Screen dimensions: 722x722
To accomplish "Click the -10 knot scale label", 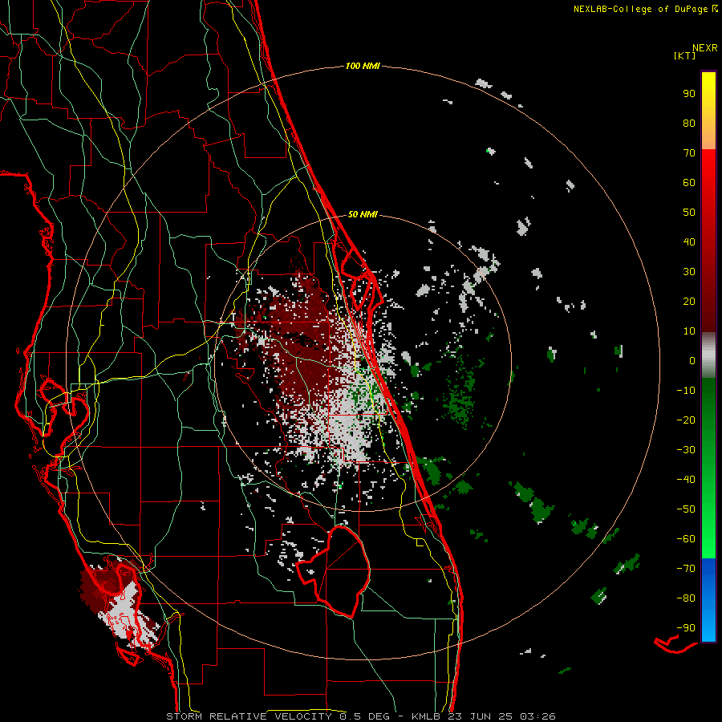I will tap(686, 391).
